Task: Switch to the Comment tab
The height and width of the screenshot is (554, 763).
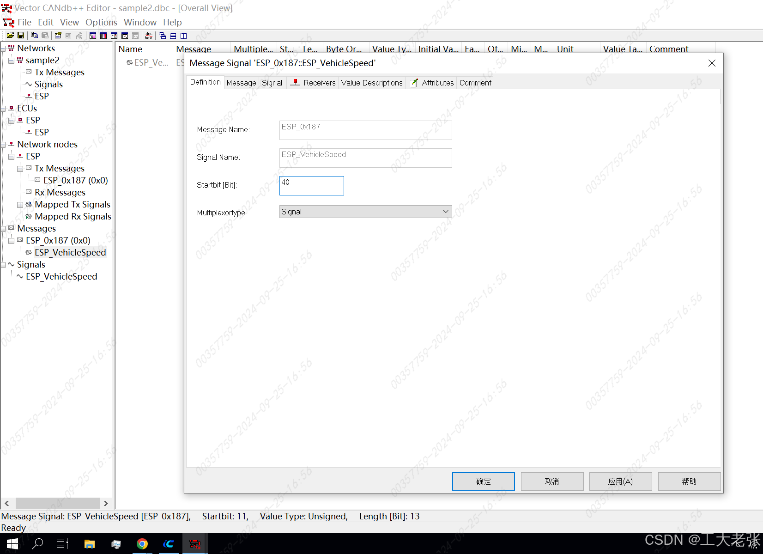Action: point(475,83)
